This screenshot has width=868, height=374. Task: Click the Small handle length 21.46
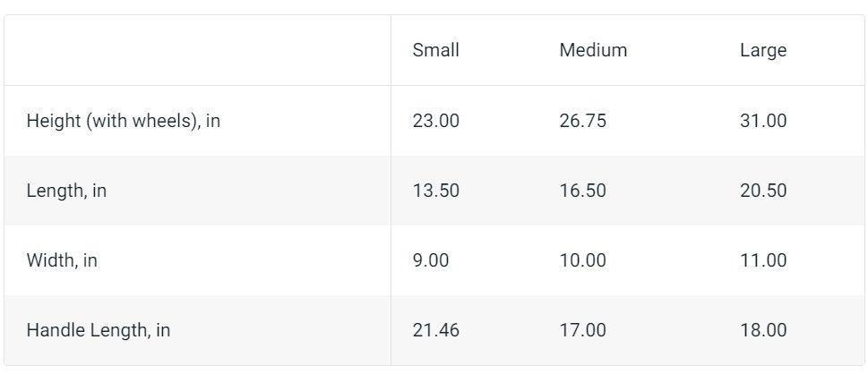[435, 331]
